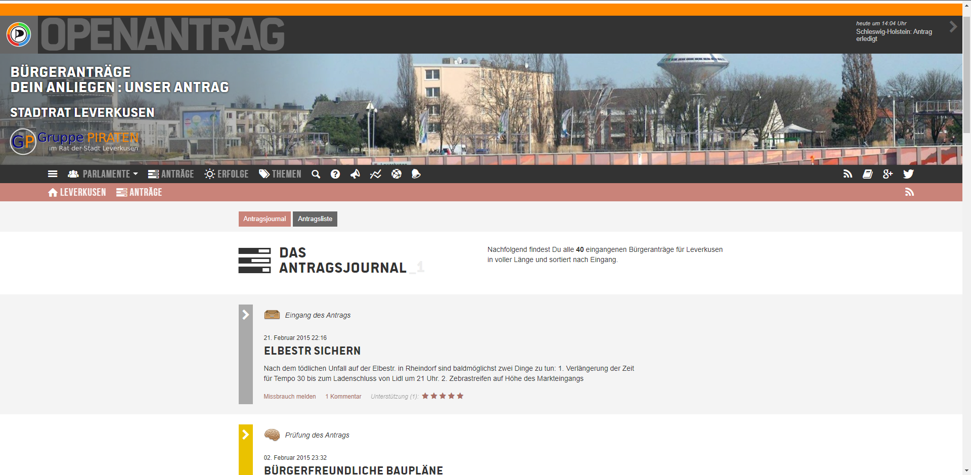Expand the yellow chevron for Bürgerfreundliche Baupläne
This screenshot has height=475, width=971.
pyautogui.click(x=246, y=435)
